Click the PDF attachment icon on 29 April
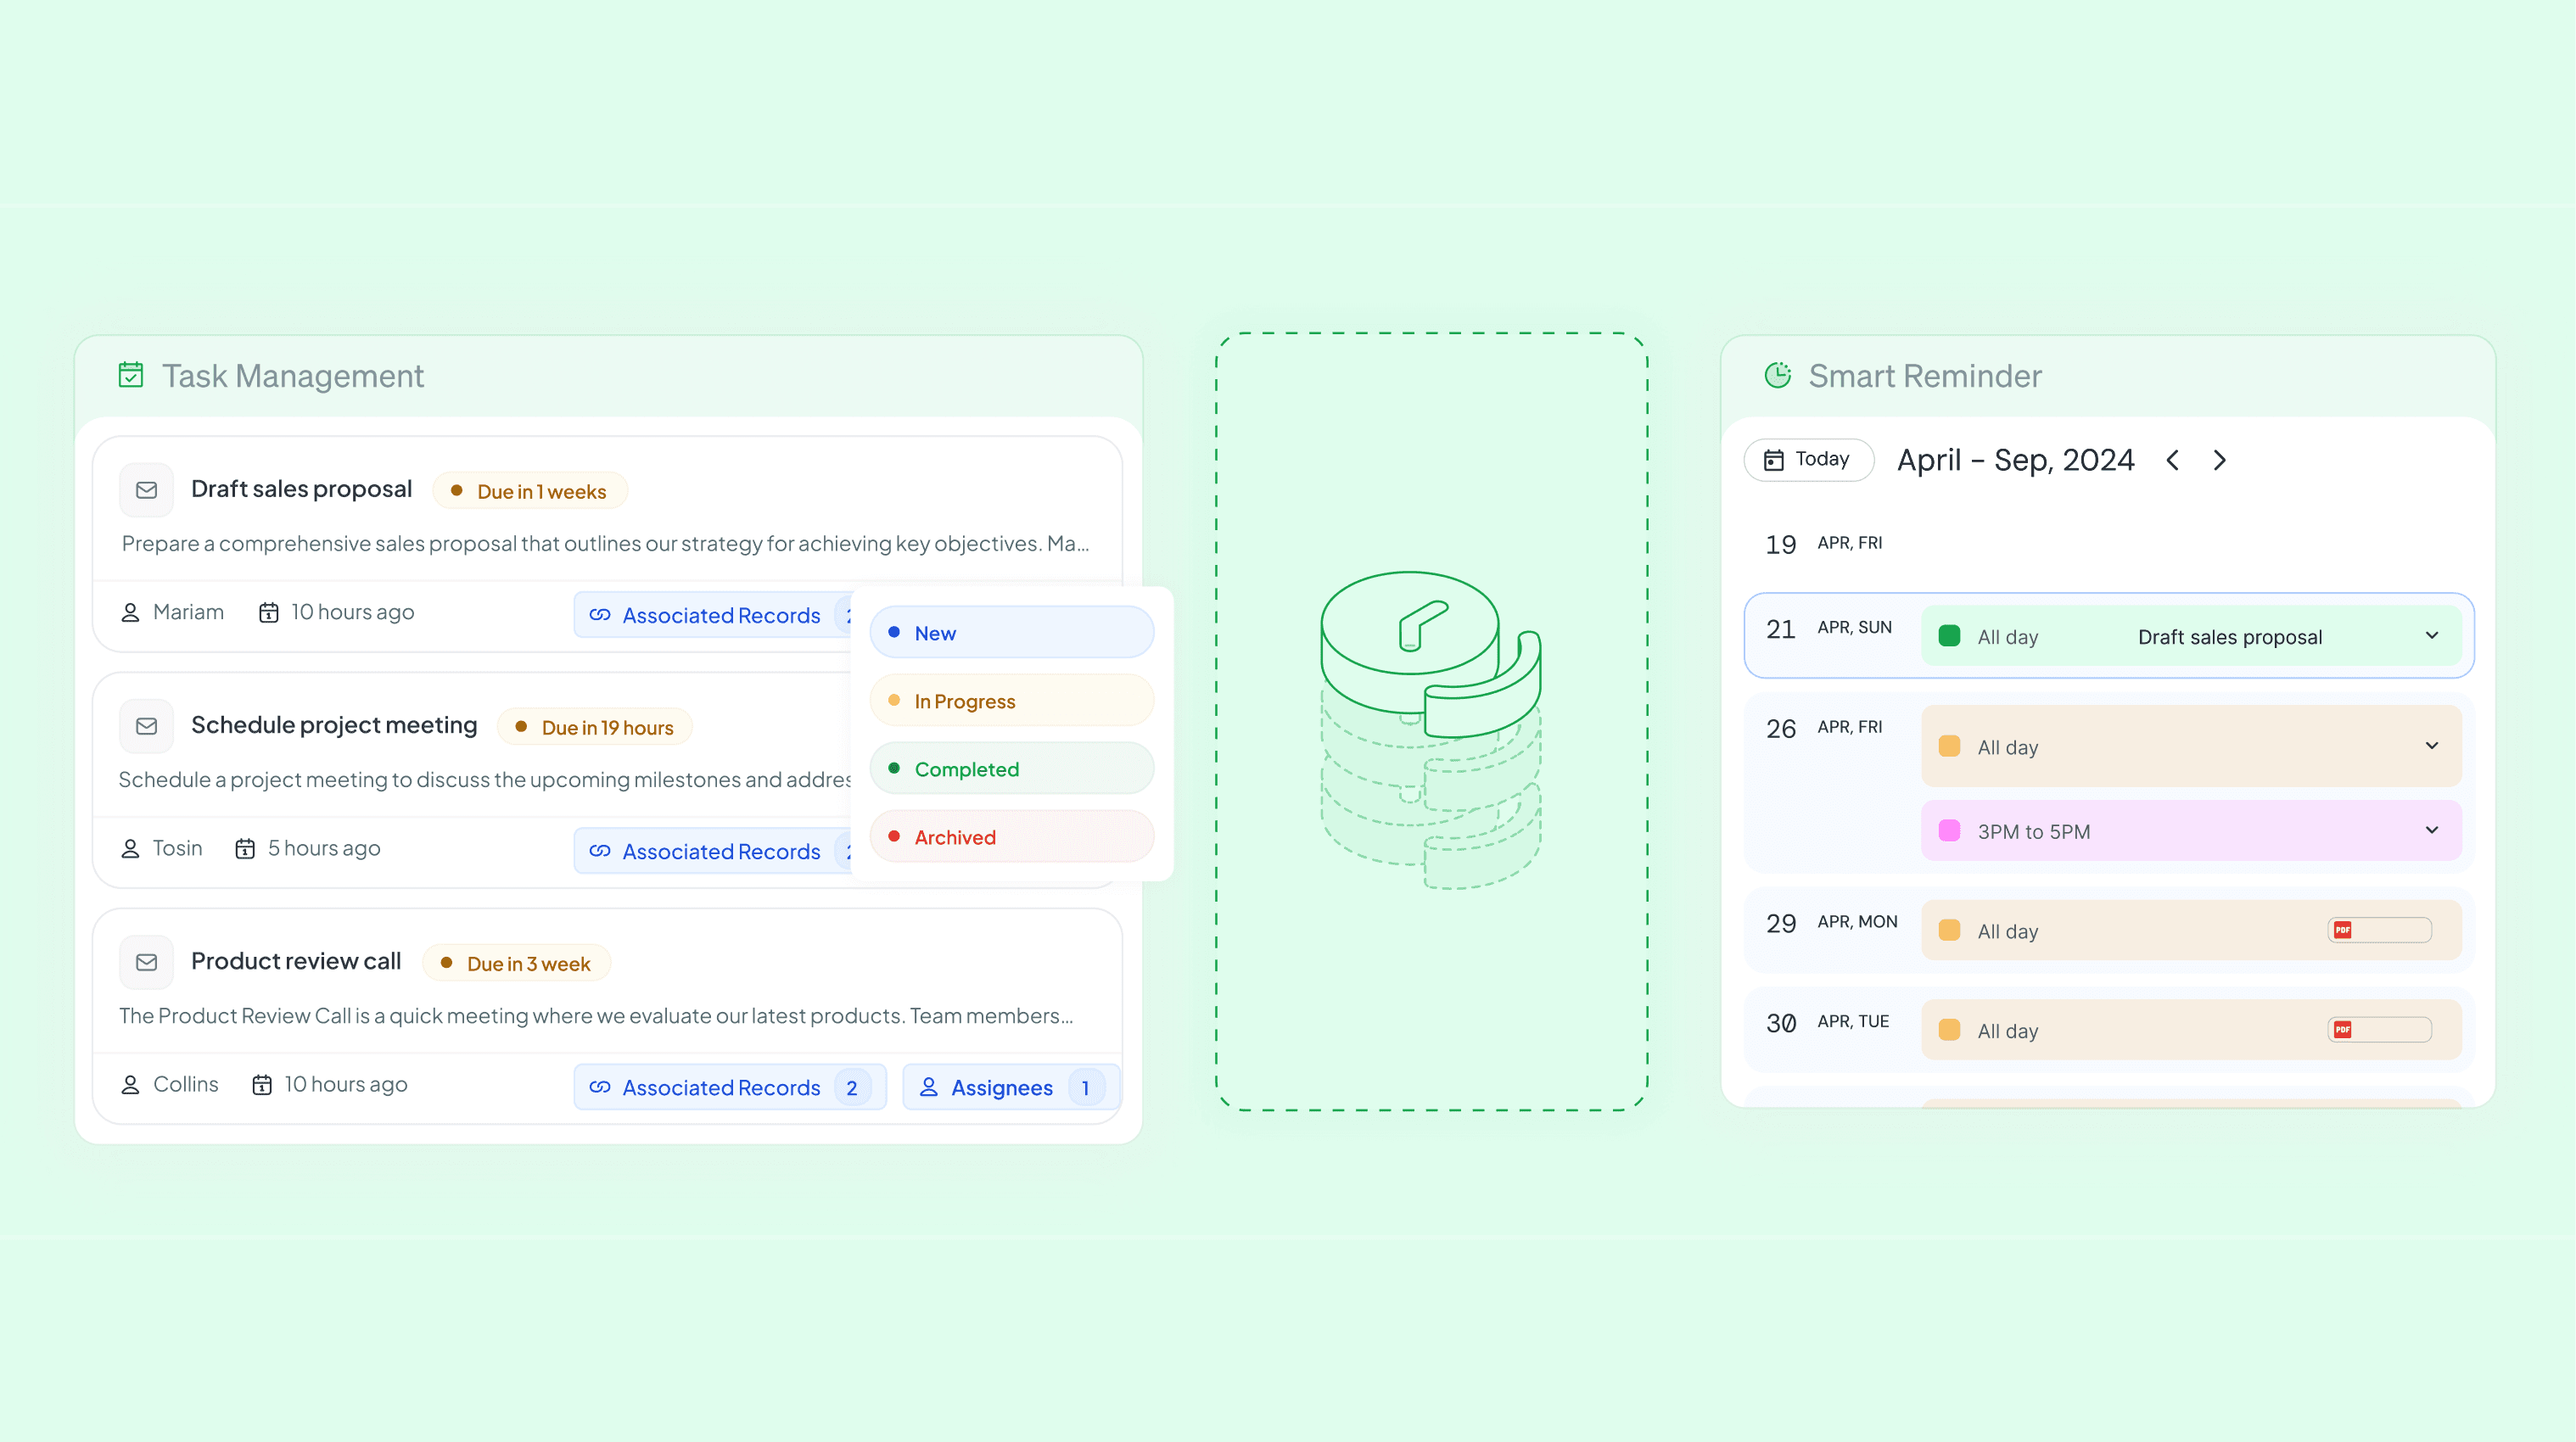 2342,930
